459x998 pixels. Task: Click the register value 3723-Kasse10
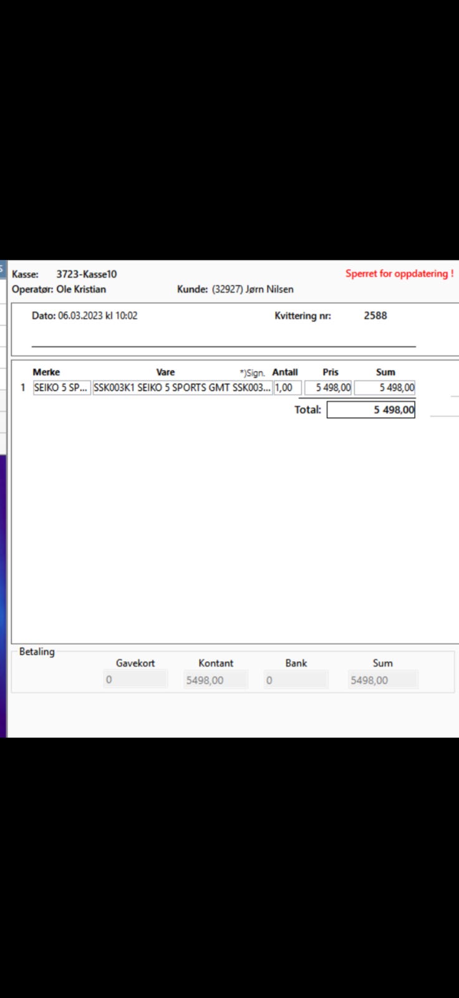point(87,274)
